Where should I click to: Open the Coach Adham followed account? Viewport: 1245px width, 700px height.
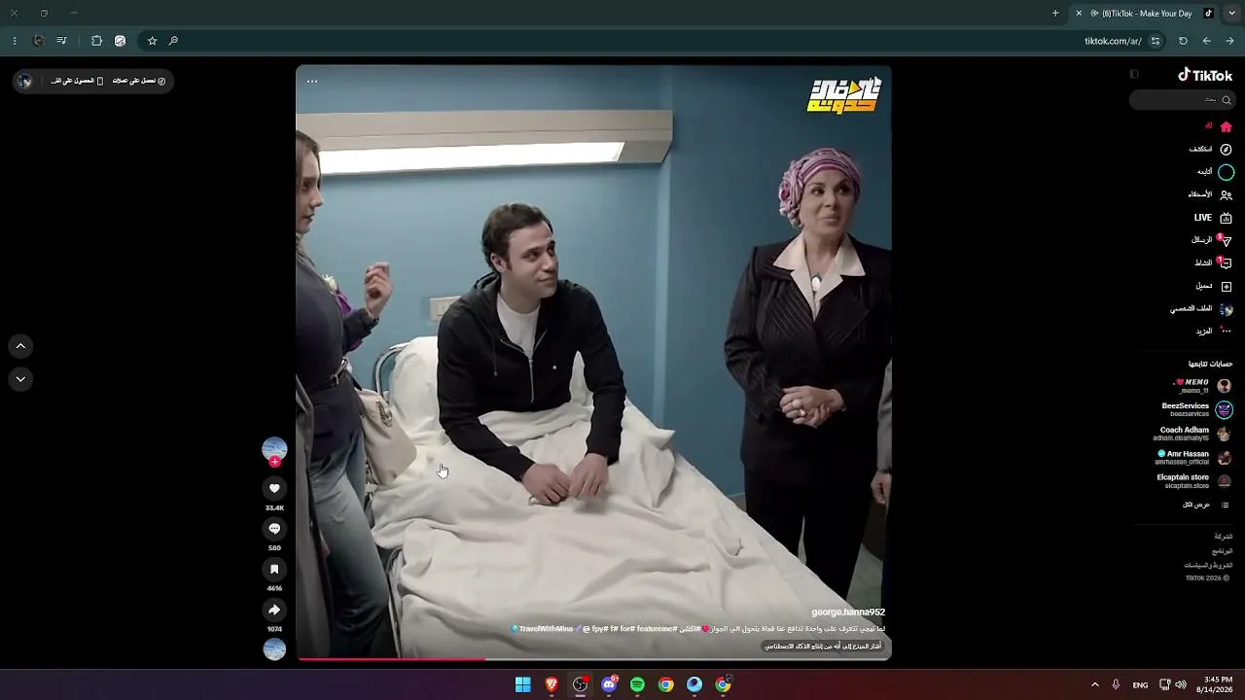click(x=1193, y=434)
